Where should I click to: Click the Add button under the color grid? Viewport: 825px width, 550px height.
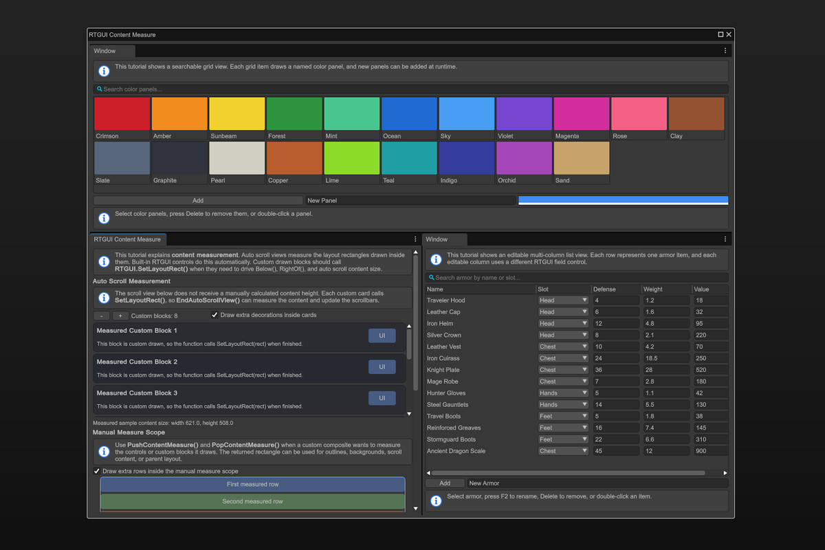tap(198, 201)
